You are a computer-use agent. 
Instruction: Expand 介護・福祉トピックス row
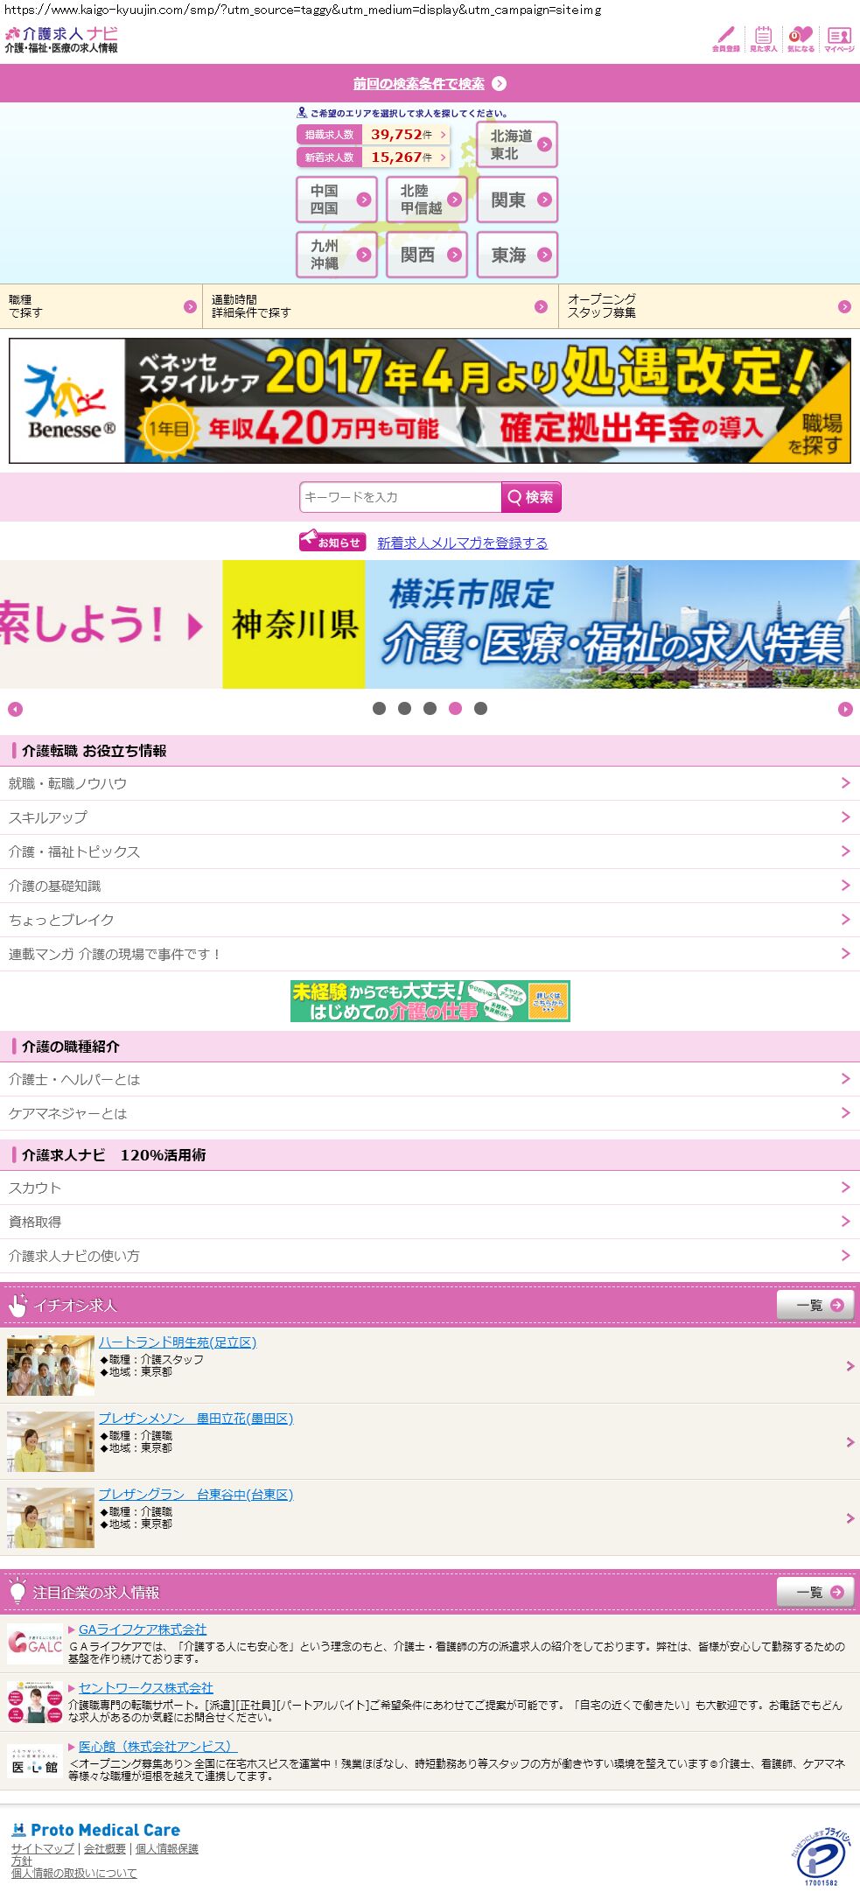pyautogui.click(x=430, y=851)
